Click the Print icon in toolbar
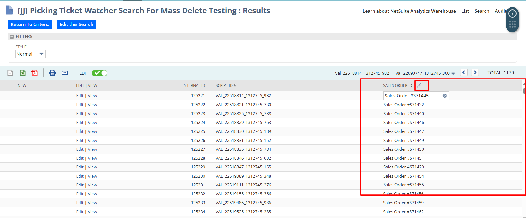Viewport: 526px width, 218px height. pos(52,73)
